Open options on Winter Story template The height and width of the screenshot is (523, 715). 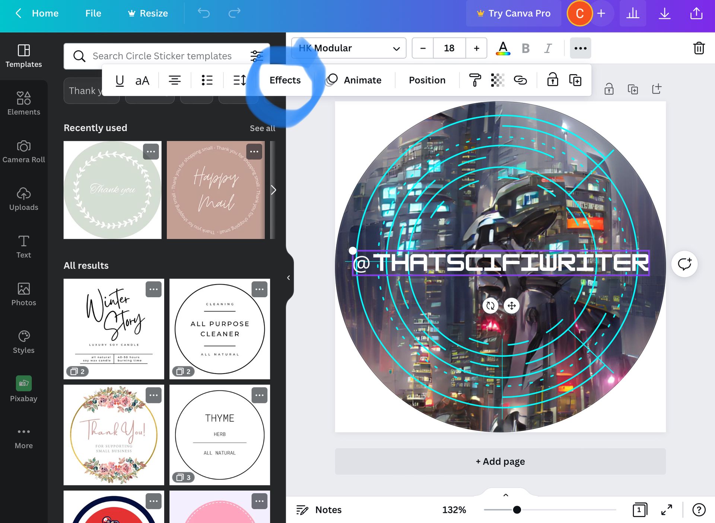153,289
